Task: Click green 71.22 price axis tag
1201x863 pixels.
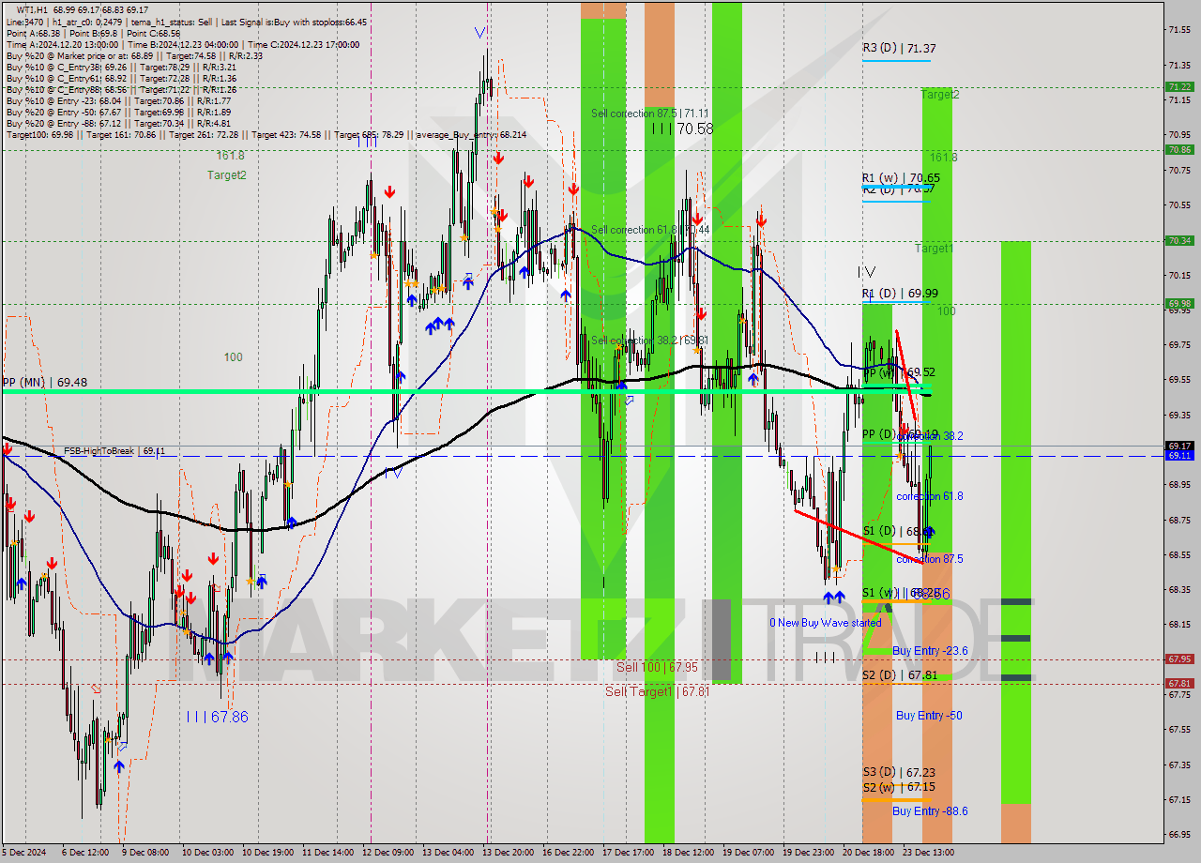Action: click(x=1179, y=86)
